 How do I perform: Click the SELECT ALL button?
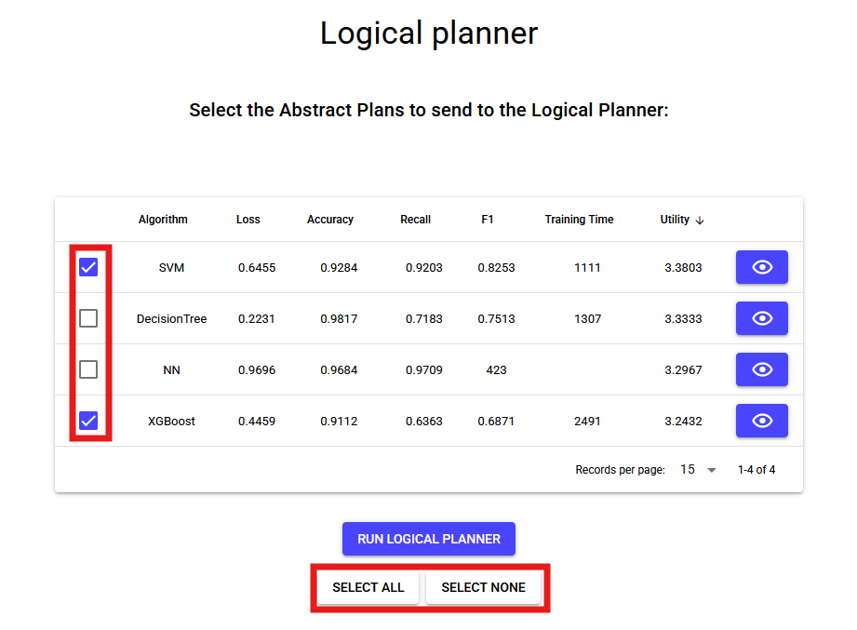coord(368,587)
